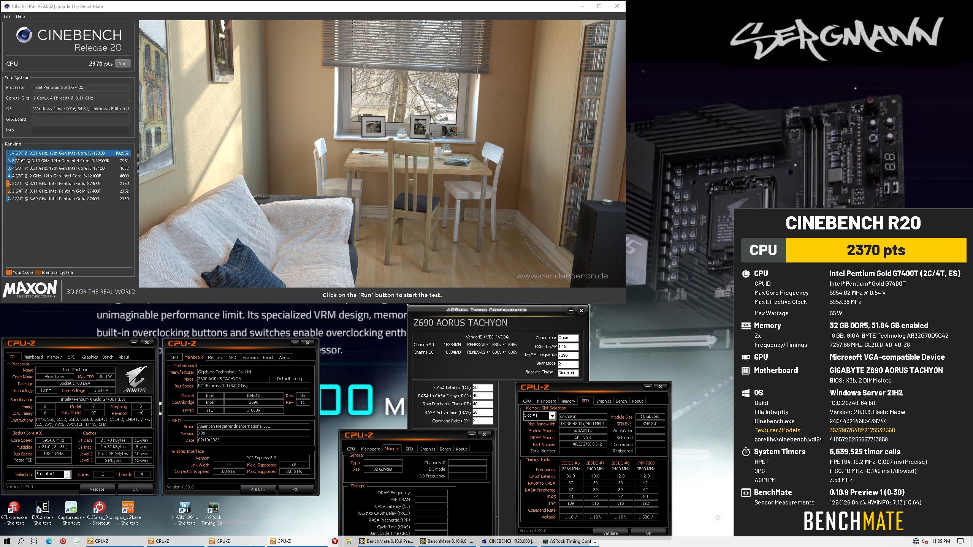The width and height of the screenshot is (973, 547).
Task: Select the Graphics tab in the CPU-Z Mainboard window
Action: 251,357
